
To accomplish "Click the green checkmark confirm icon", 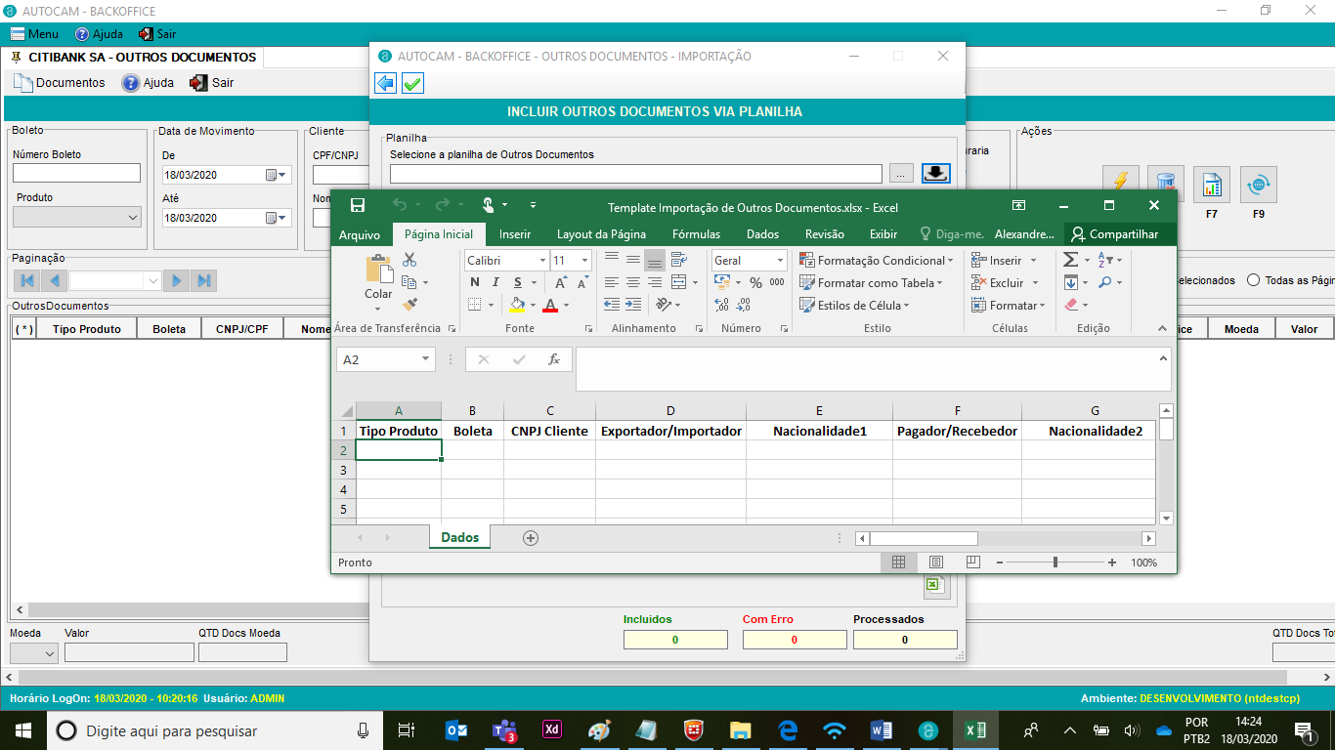I will click(x=412, y=84).
